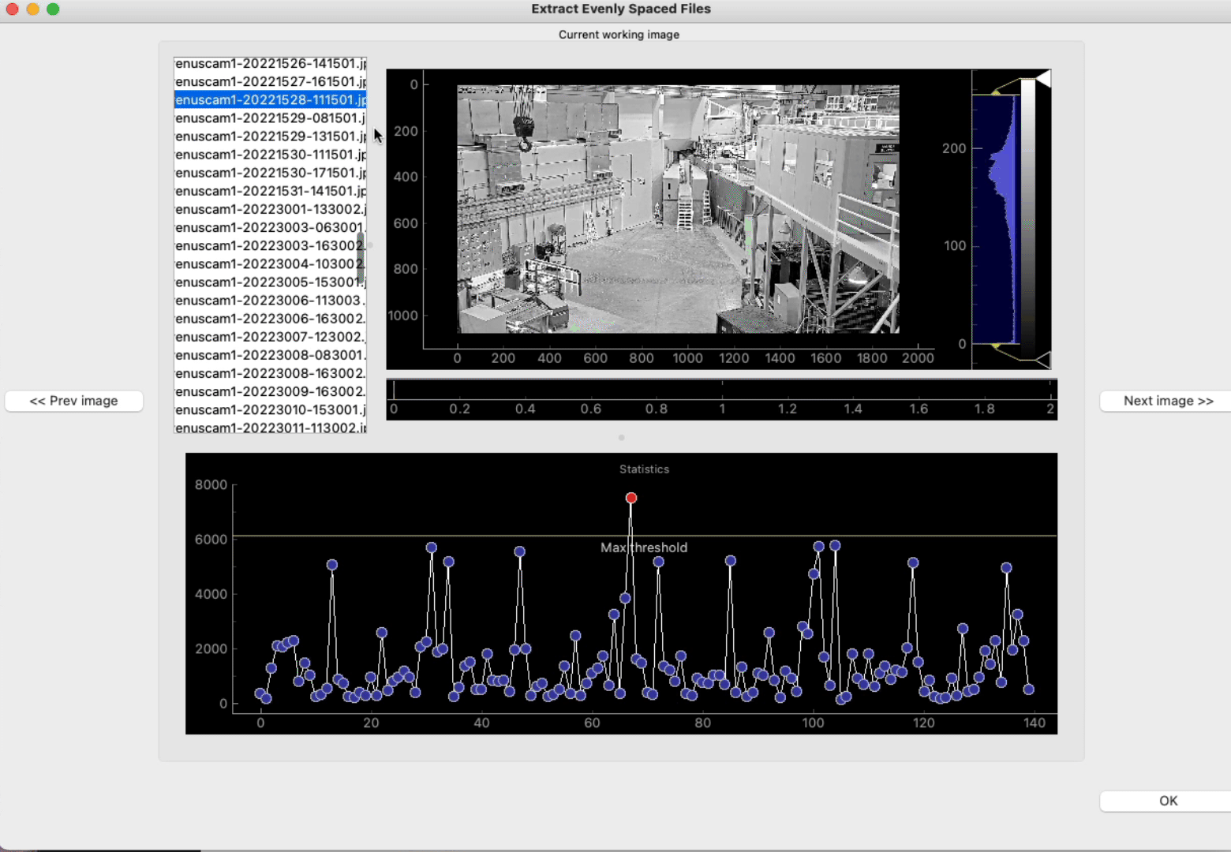Pick enuscam1-20223001-133002 in the file list
Image resolution: width=1231 pixels, height=852 pixels.
click(270, 209)
